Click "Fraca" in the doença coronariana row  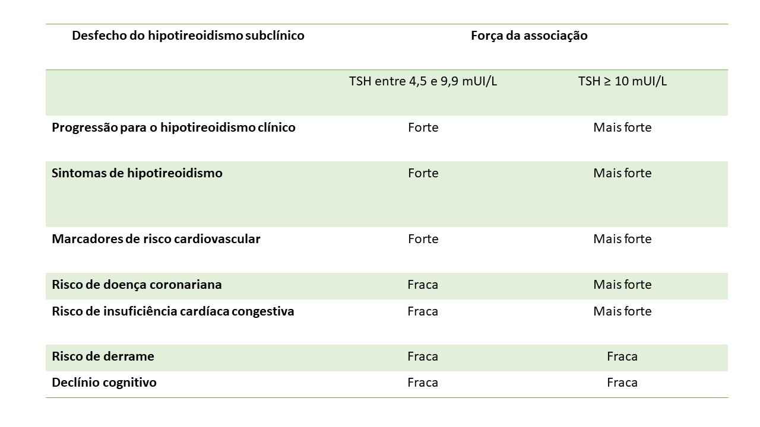423,285
